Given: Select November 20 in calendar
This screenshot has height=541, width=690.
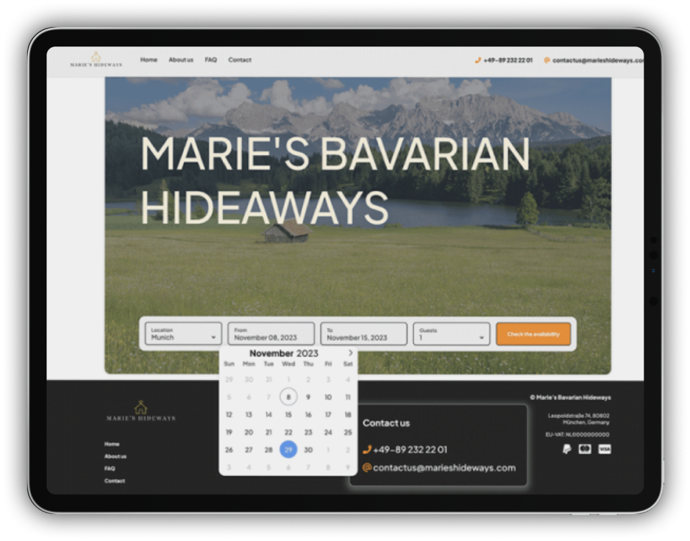Looking at the screenshot, I should [x=249, y=432].
